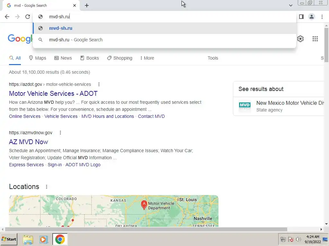Reload the page with the refresh icon

click(28, 17)
